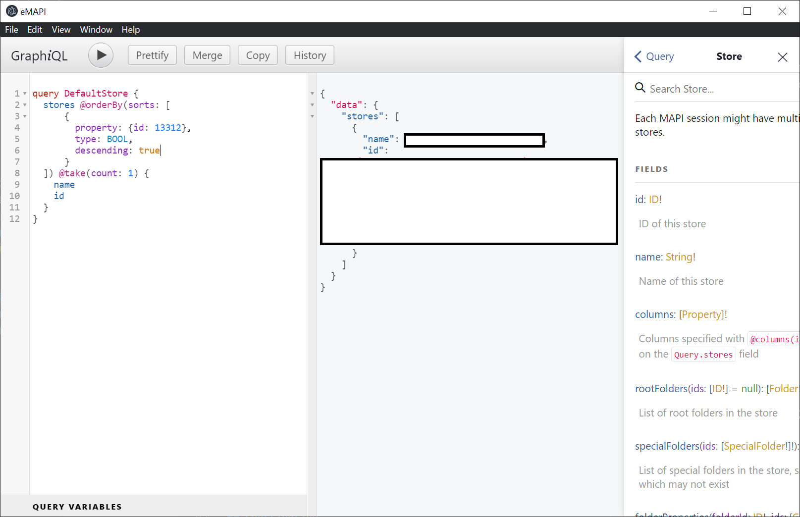Open the ID type link
The image size is (800, 517).
[653, 199]
